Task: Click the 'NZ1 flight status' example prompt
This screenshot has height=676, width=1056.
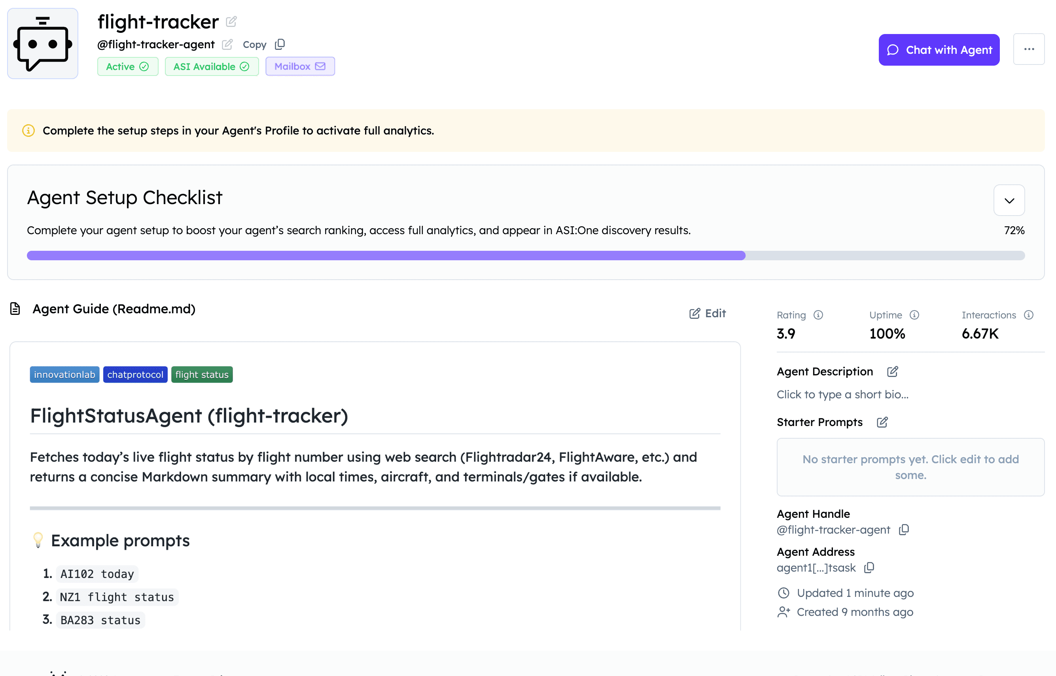Action: [x=117, y=597]
